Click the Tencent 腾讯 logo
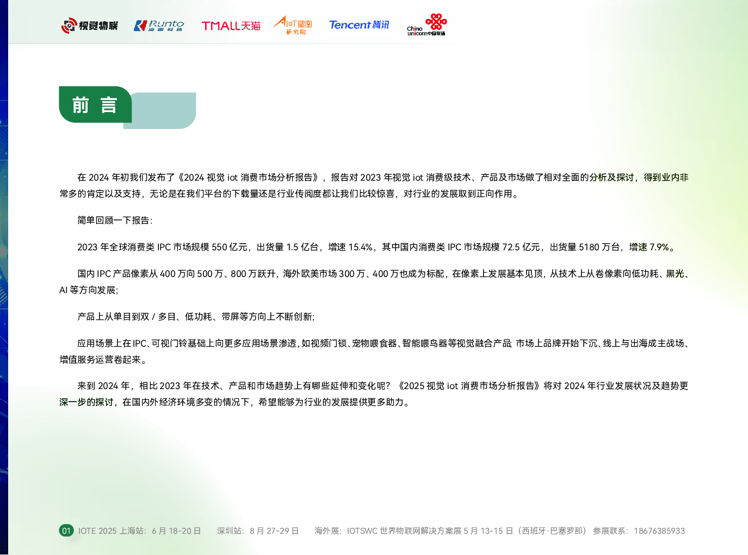The height and width of the screenshot is (555, 748). [359, 25]
